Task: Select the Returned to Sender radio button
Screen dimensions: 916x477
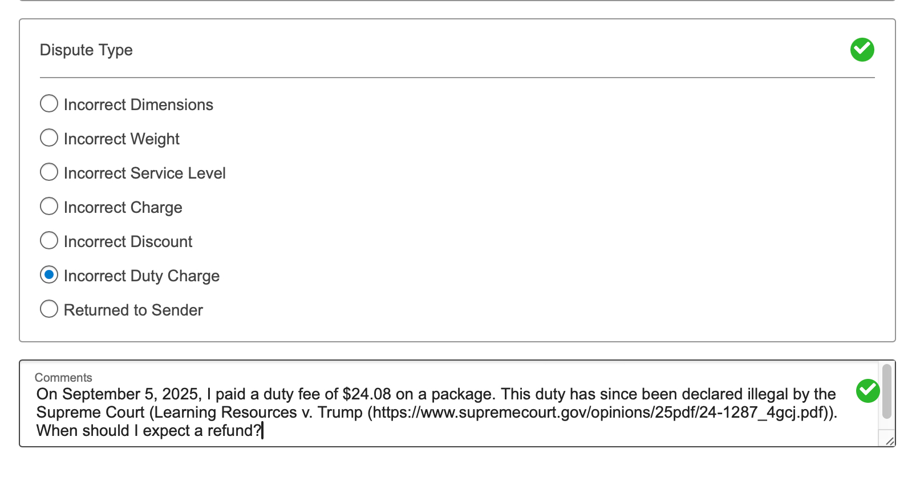Action: coord(49,309)
